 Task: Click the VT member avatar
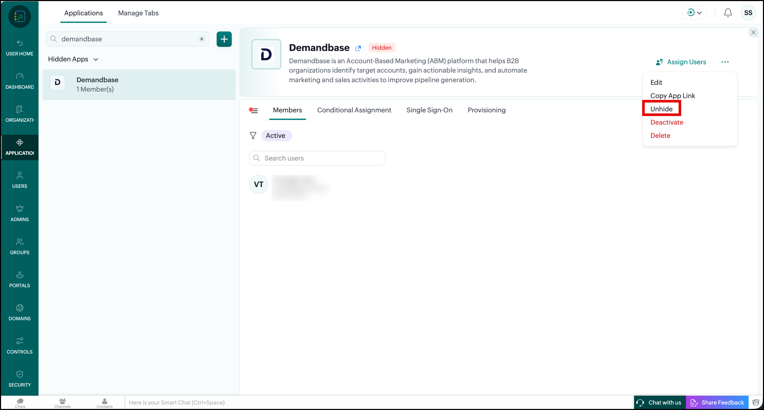[259, 184]
